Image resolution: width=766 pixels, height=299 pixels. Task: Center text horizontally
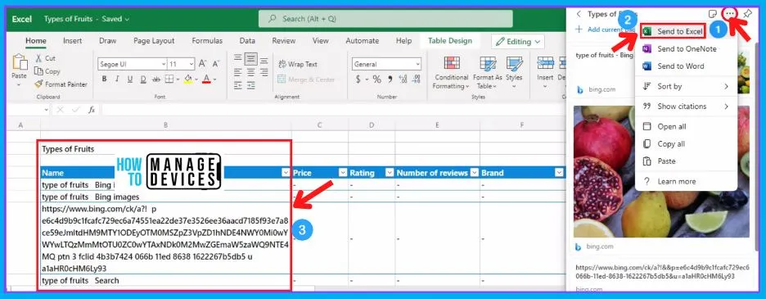[x=250, y=72]
